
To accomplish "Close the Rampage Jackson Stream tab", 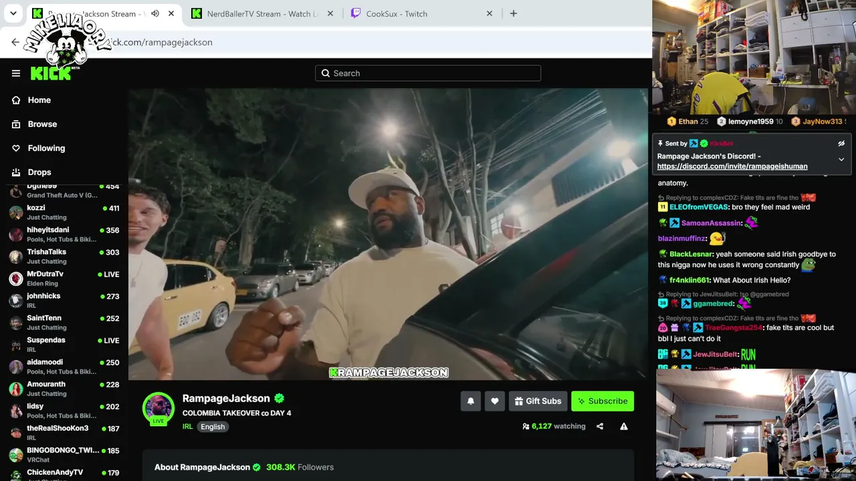I will point(171,13).
